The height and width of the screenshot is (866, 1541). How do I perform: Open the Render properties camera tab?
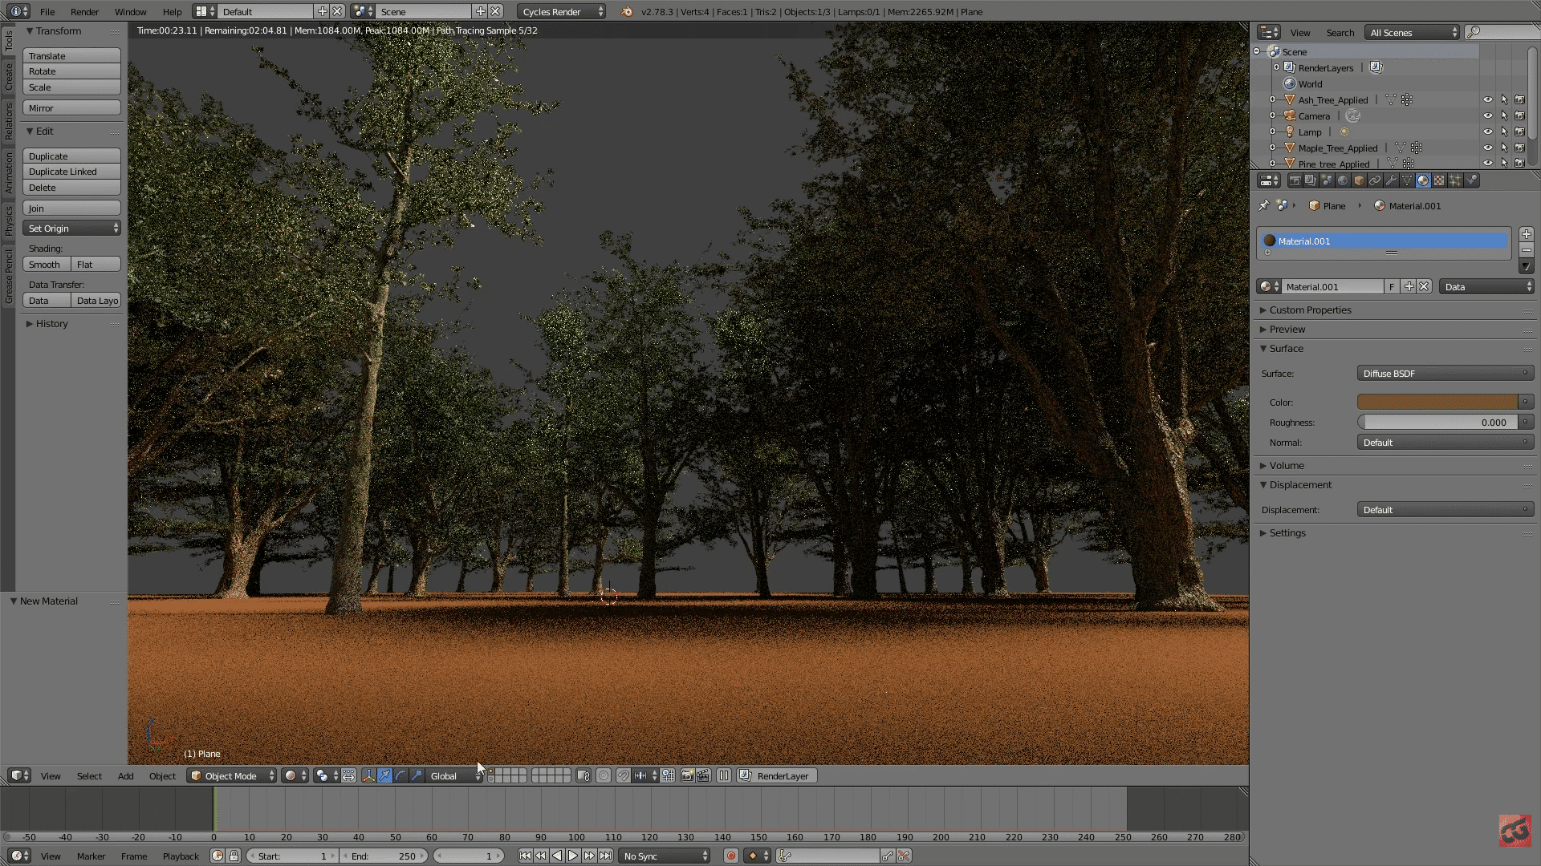(1295, 180)
